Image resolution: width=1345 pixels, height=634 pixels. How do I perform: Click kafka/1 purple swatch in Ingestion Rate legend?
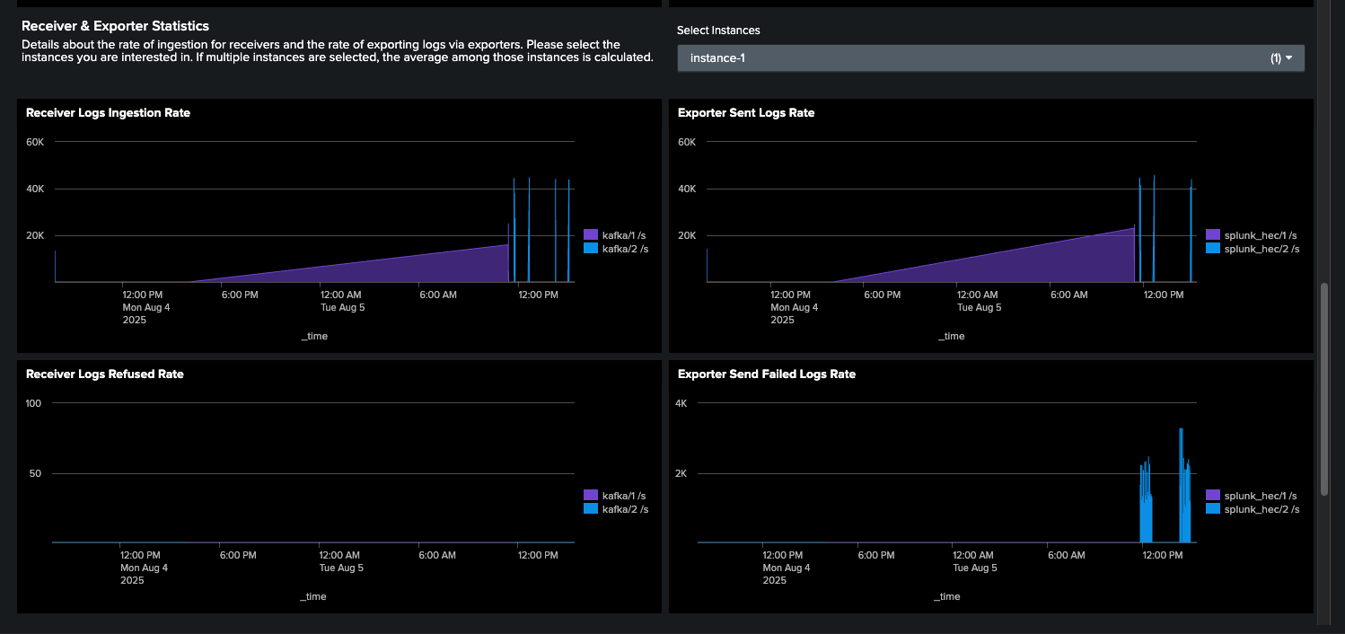point(590,234)
